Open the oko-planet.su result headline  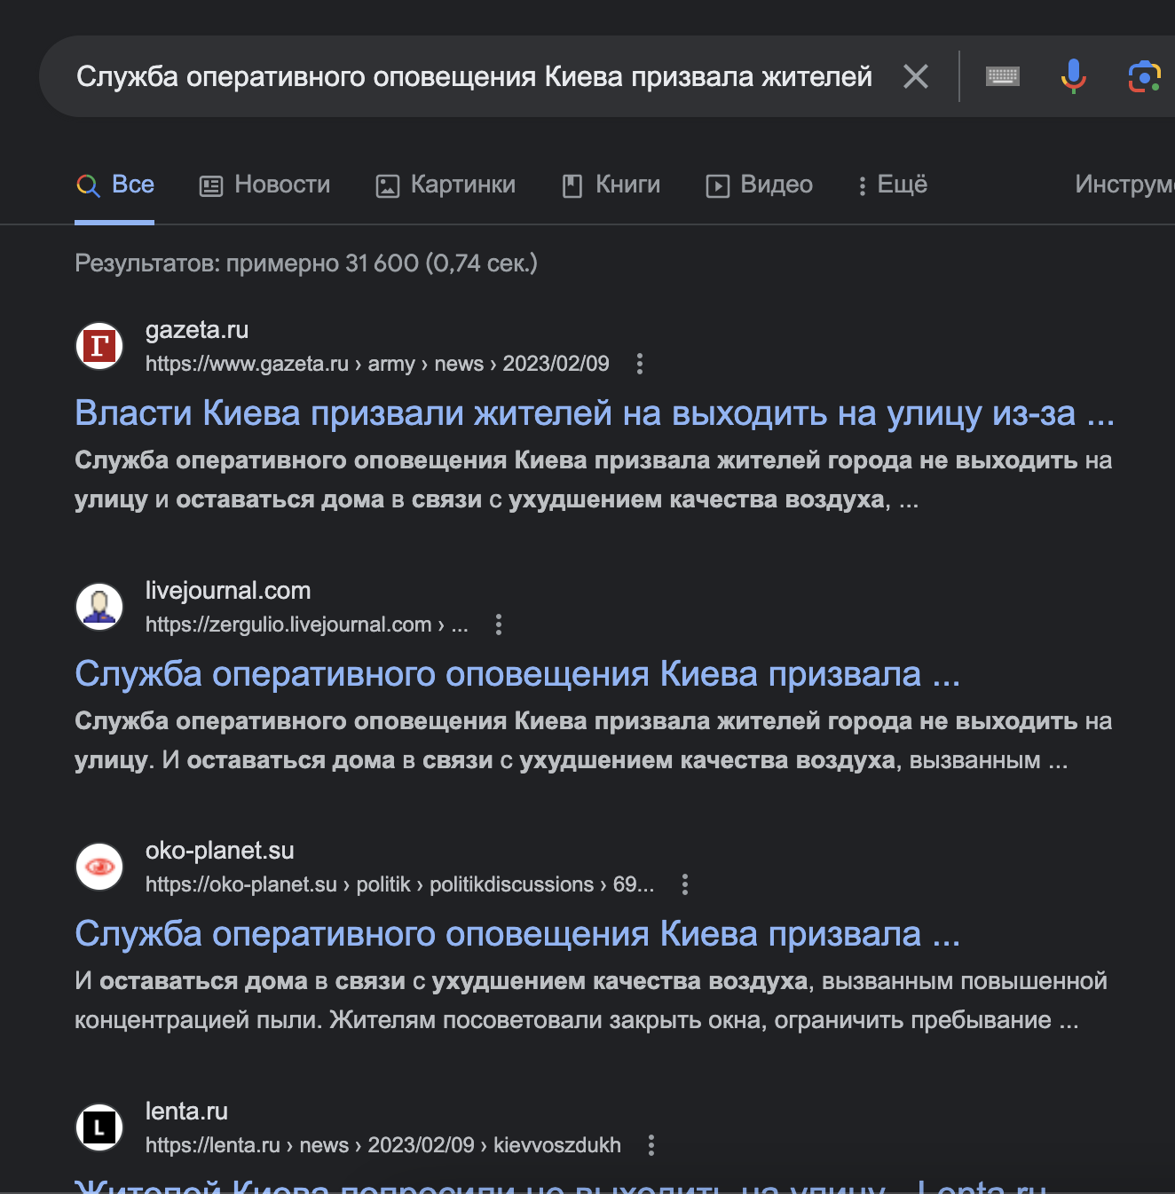[x=517, y=934]
